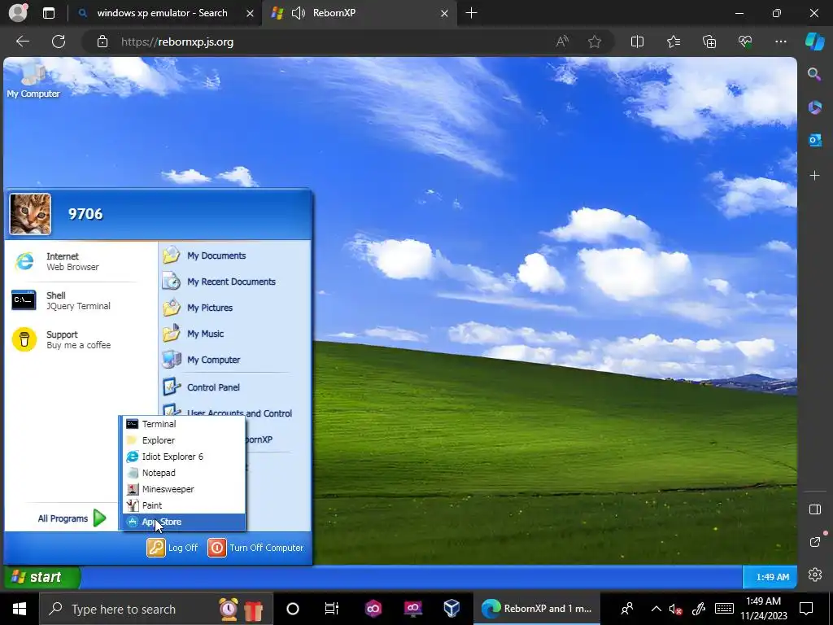Open Edge Collections

[x=709, y=42]
